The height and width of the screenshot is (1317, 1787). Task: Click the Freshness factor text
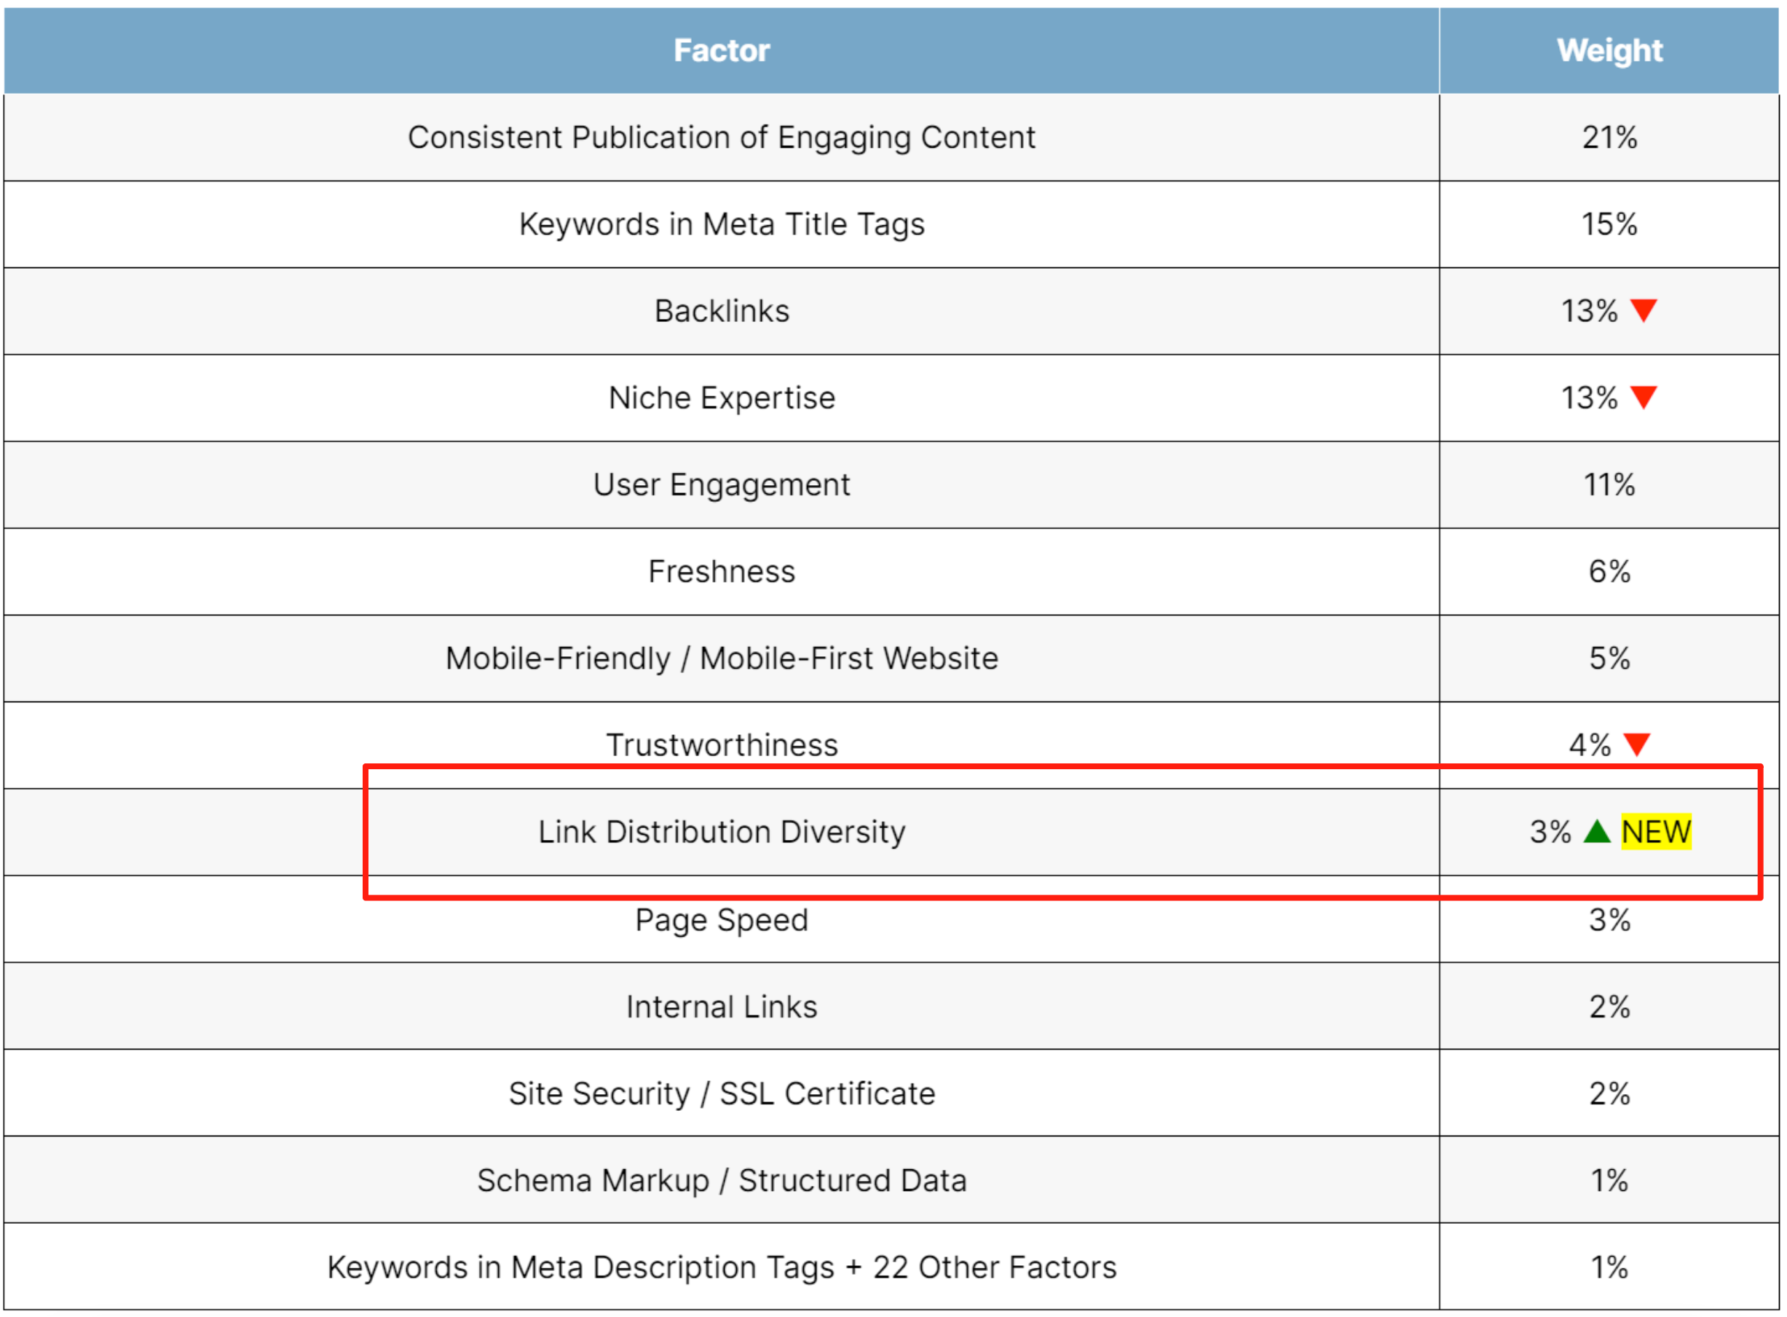click(720, 572)
